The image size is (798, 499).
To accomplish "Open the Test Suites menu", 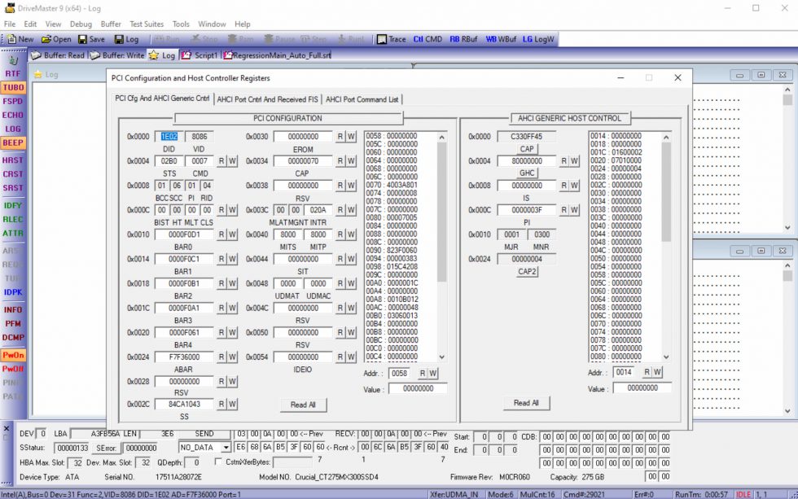I will pyautogui.click(x=147, y=24).
